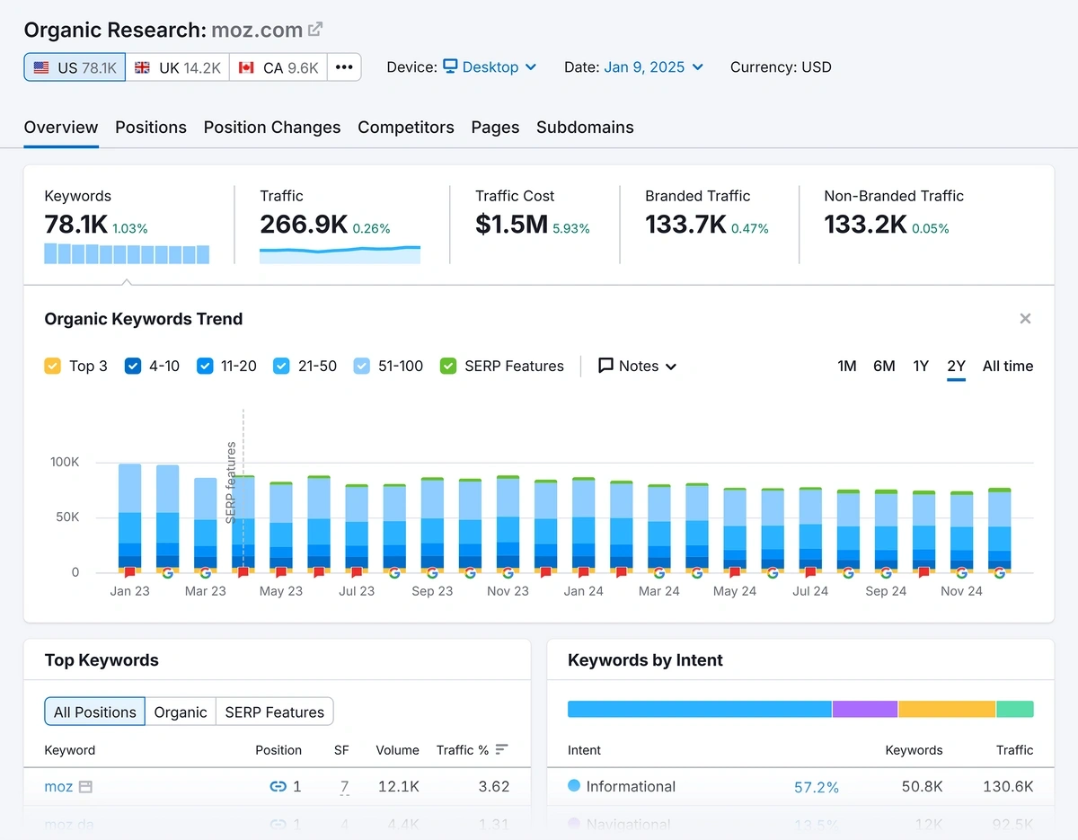
Task: Click Informational traffic value 130.6K
Action: 1009,787
